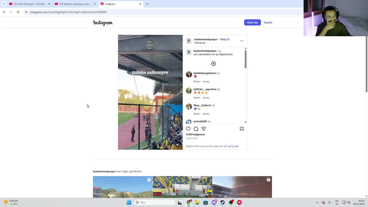Open emindrk06 username
The height and width of the screenshot is (207, 368).
pos(200,121)
